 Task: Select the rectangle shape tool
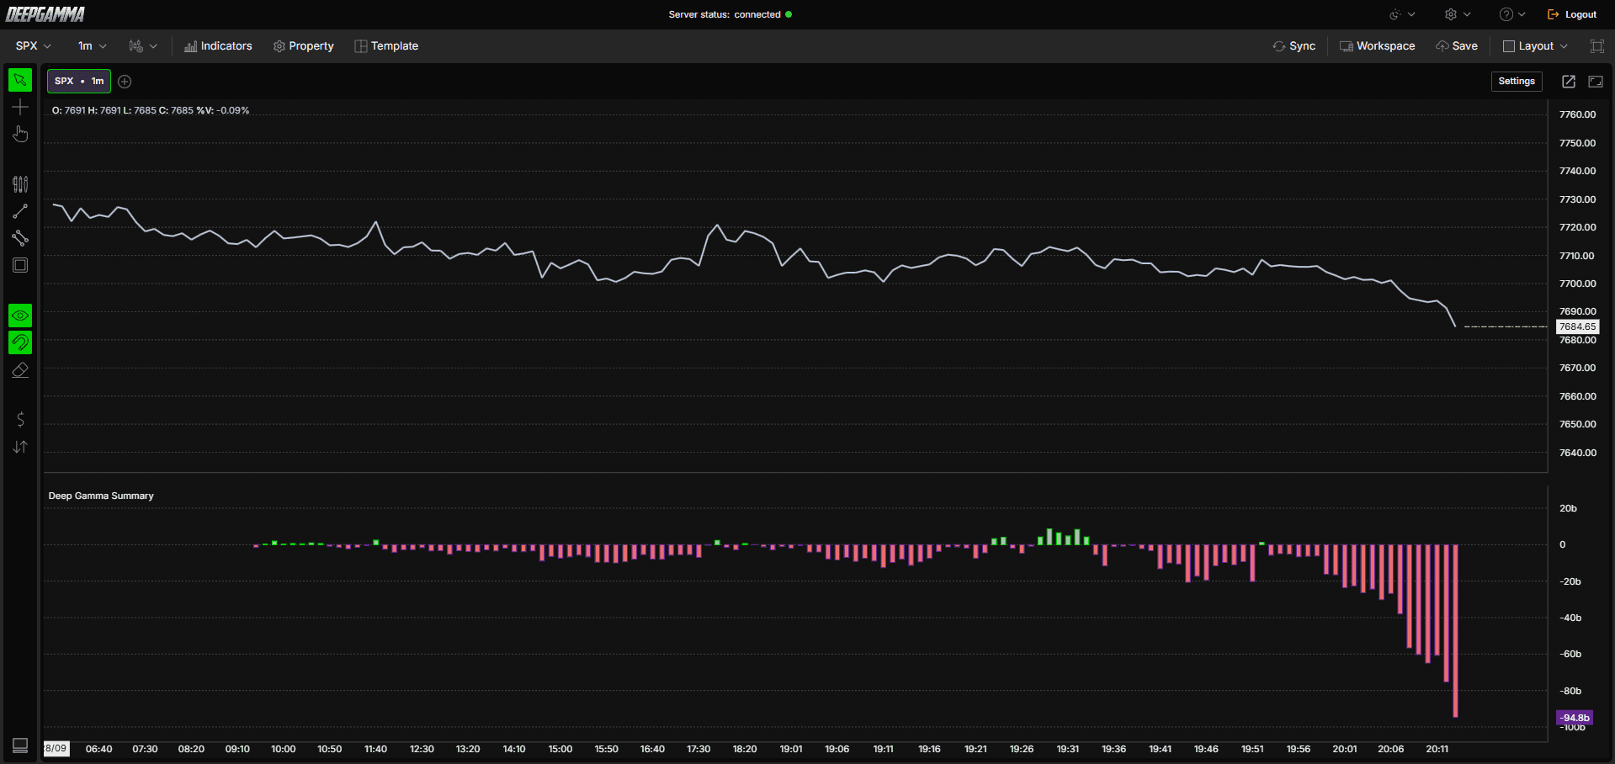click(x=20, y=265)
